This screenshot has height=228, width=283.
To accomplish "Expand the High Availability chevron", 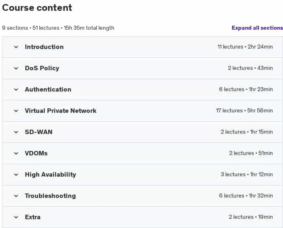I will [16, 175].
